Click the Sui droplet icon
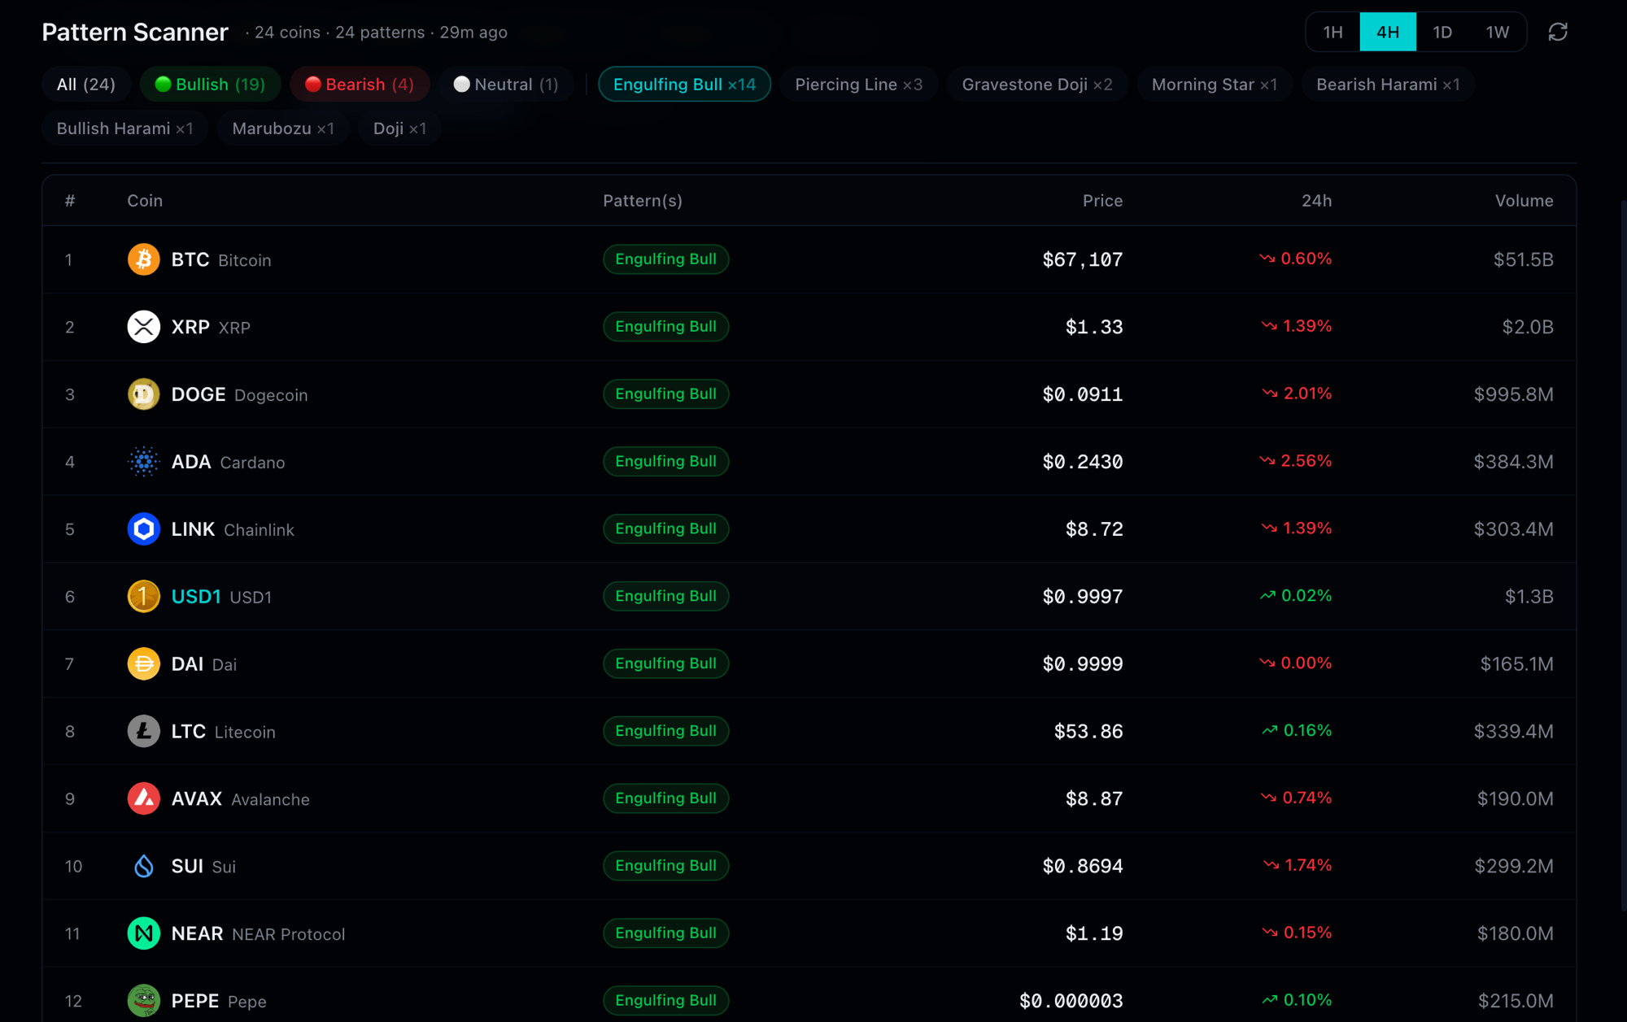 (144, 866)
